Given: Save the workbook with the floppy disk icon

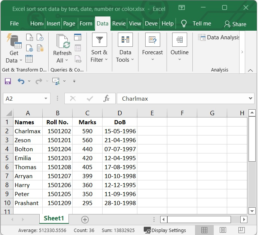Looking at the screenshot, I should [8, 81].
